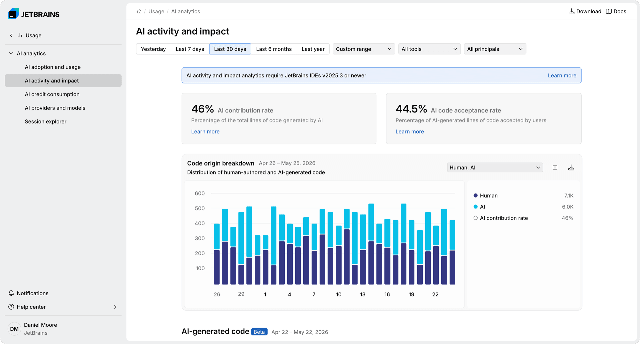The height and width of the screenshot is (344, 640).
Task: Click the Usage bar chart icon
Action: coord(20,35)
